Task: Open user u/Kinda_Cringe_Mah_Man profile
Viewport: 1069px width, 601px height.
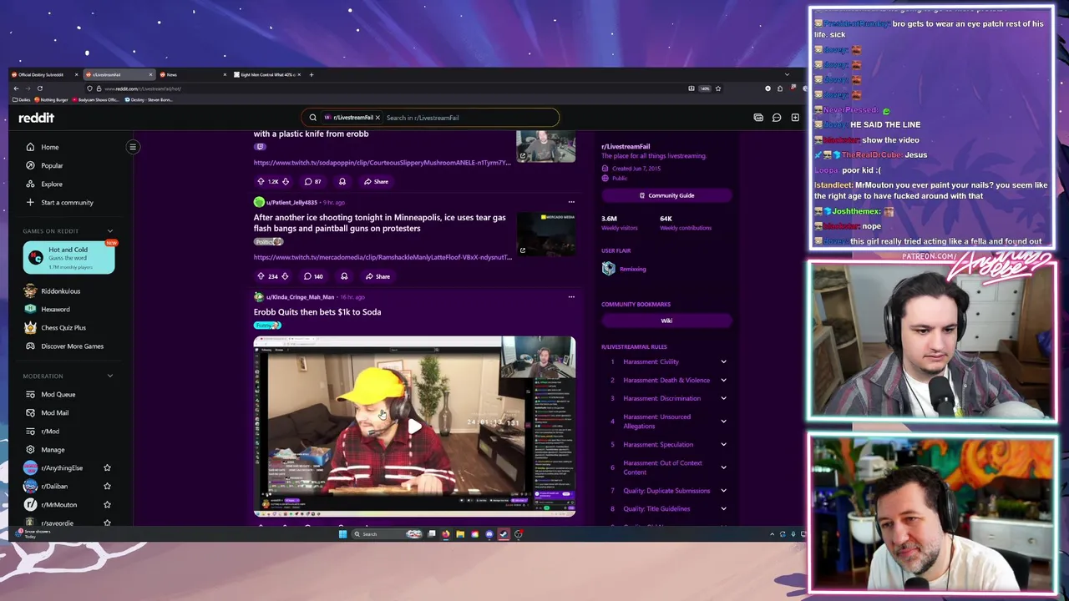Action: coord(300,297)
